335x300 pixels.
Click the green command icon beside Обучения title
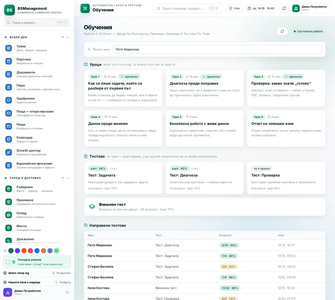[85, 8]
